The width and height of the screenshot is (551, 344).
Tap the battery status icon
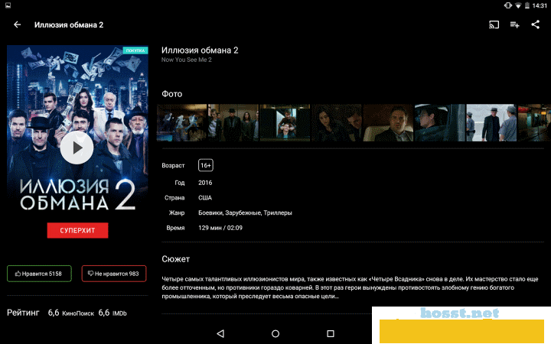(x=527, y=5)
